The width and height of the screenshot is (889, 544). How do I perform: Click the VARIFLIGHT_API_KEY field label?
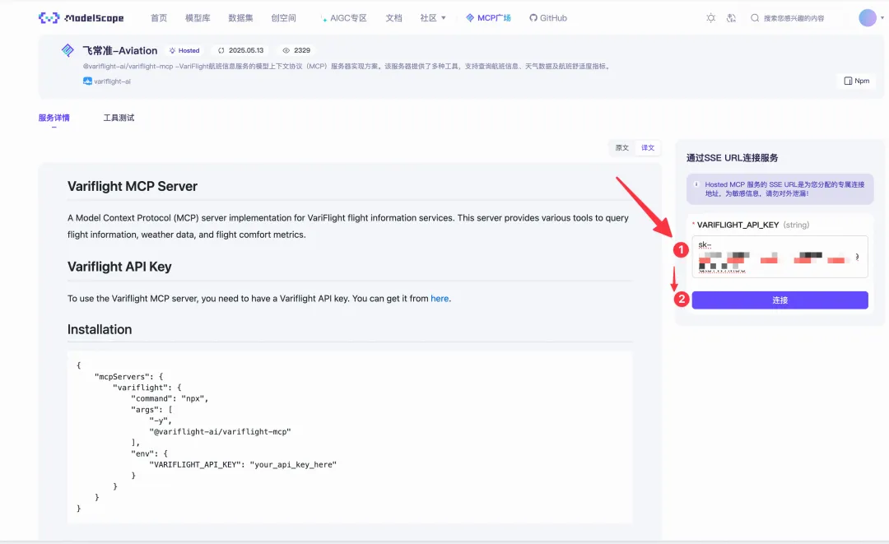(x=738, y=225)
